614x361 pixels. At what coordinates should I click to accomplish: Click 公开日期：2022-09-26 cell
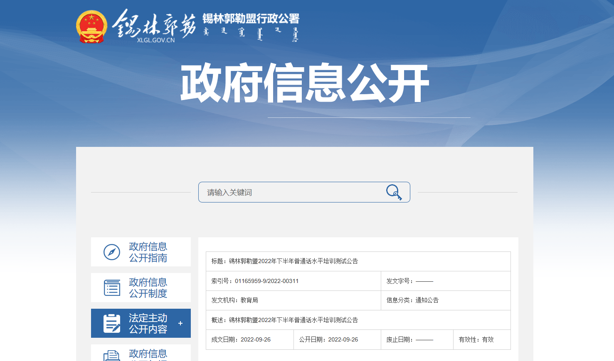tap(338, 339)
